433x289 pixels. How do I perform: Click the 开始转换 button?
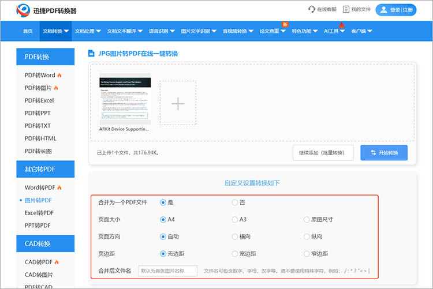[x=384, y=152]
